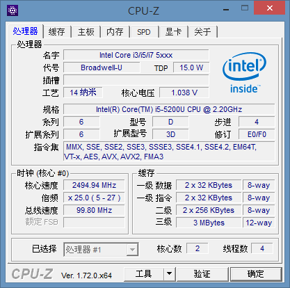
Task: Click the CPU-Z app icon in title bar
Action: coord(13,10)
